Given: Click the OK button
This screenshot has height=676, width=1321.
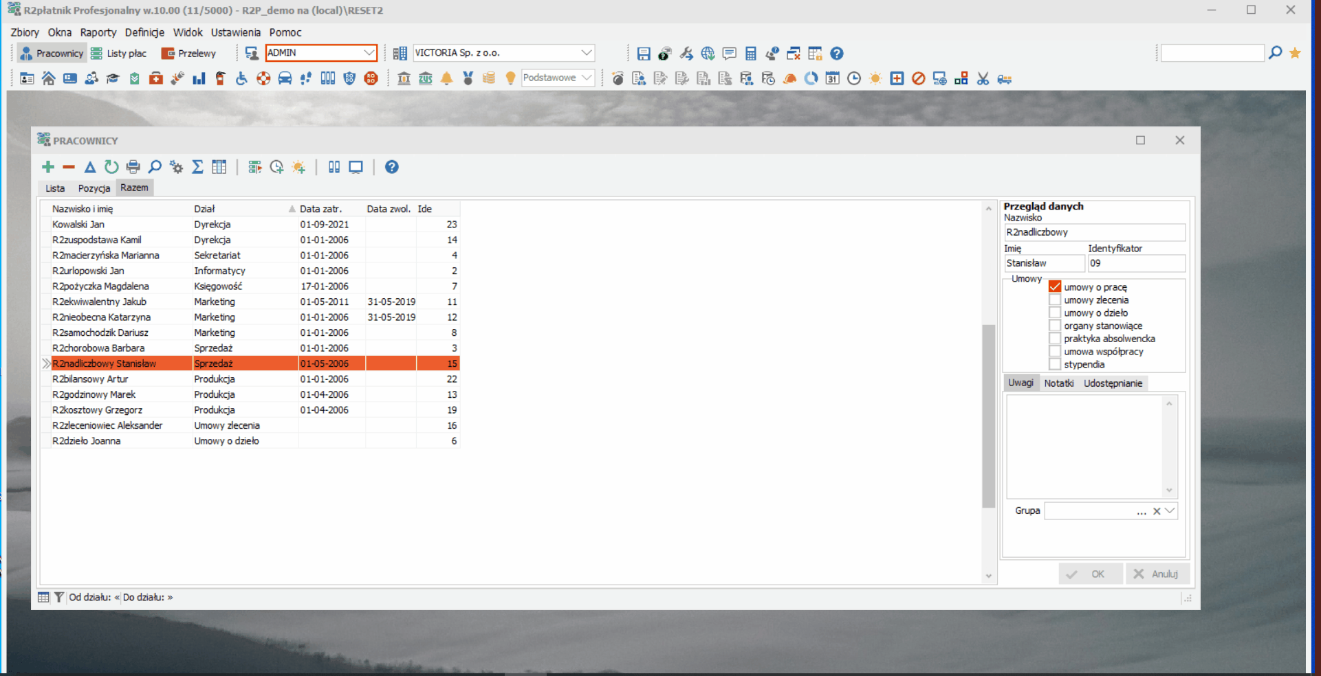Looking at the screenshot, I should tap(1091, 574).
